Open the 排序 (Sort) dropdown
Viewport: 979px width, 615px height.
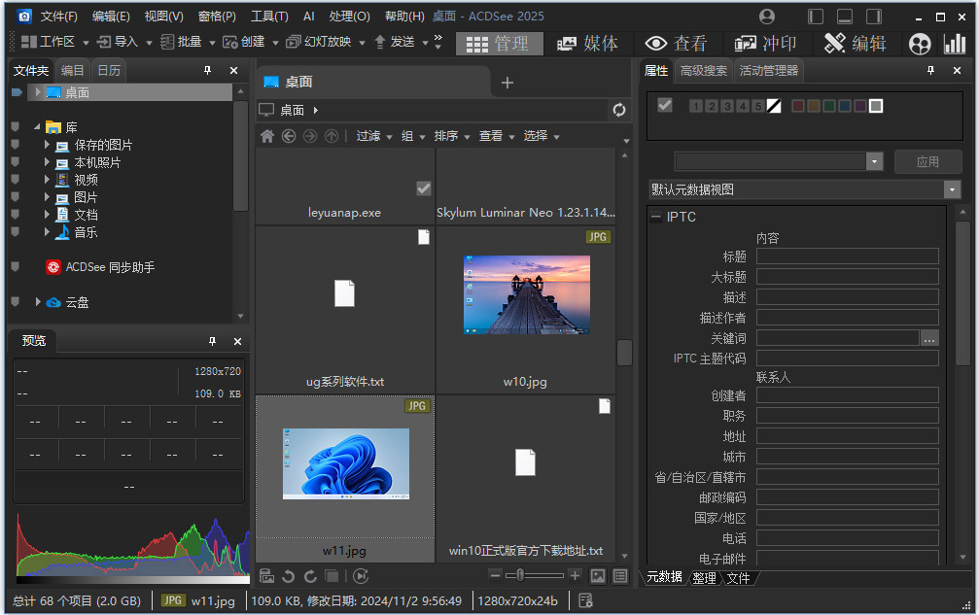[x=446, y=136]
